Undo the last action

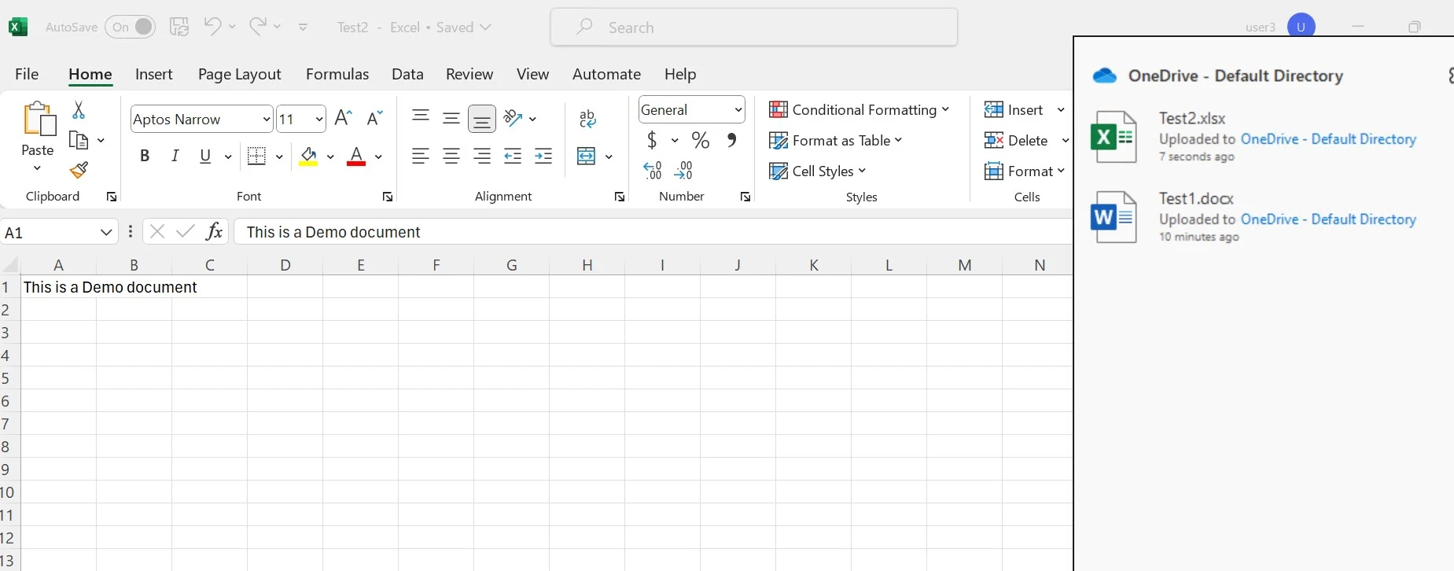212,26
